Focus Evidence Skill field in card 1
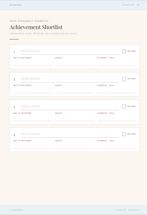This screenshot has width=147, height=215. (x=117, y=63)
